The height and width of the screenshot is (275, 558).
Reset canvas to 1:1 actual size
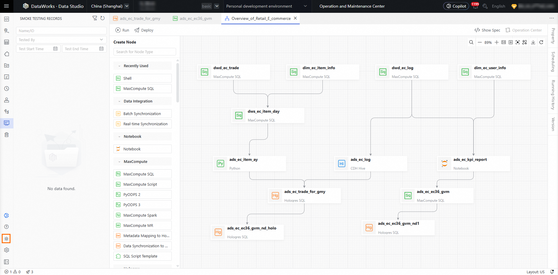pyautogui.click(x=503, y=42)
